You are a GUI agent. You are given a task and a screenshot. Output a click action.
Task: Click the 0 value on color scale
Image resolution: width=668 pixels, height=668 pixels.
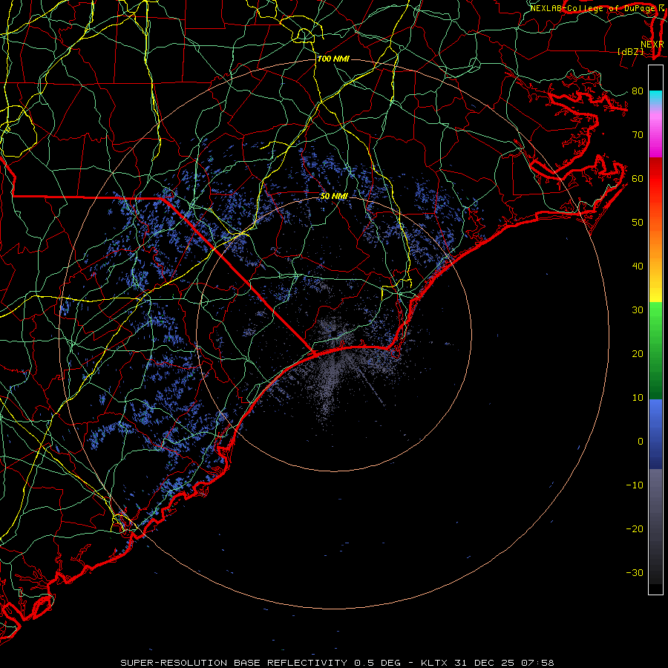pos(641,442)
